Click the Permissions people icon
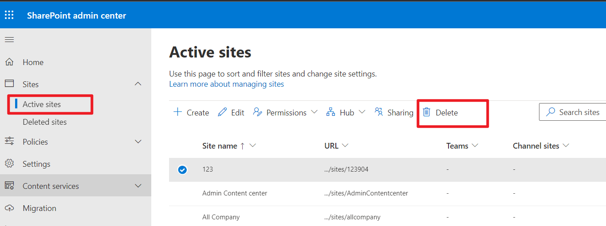 [257, 112]
